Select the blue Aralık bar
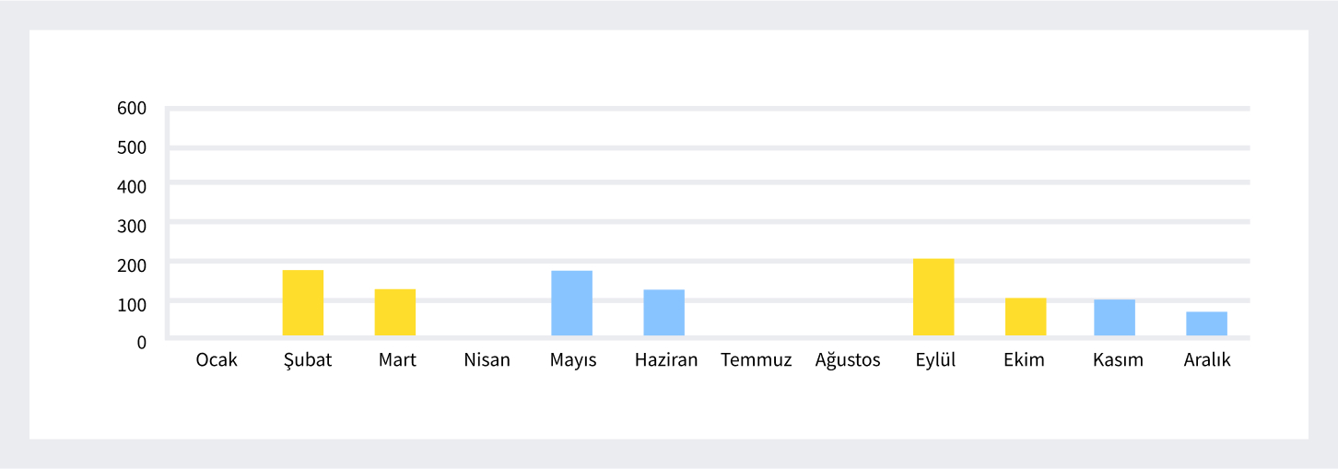Image resolution: width=1338 pixels, height=469 pixels. coord(1206,324)
